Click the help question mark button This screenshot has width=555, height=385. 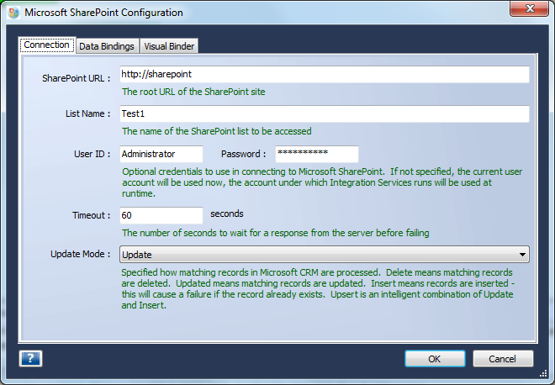[x=30, y=358]
